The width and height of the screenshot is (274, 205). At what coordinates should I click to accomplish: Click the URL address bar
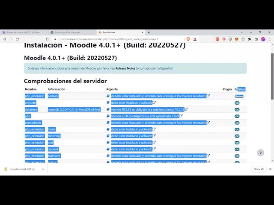pyautogui.click(x=119, y=39)
